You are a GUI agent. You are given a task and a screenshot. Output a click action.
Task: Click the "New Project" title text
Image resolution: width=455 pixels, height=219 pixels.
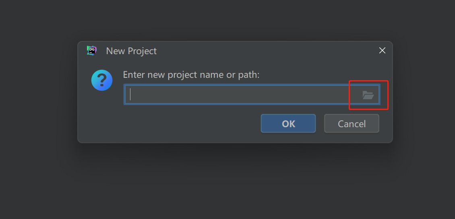click(131, 51)
